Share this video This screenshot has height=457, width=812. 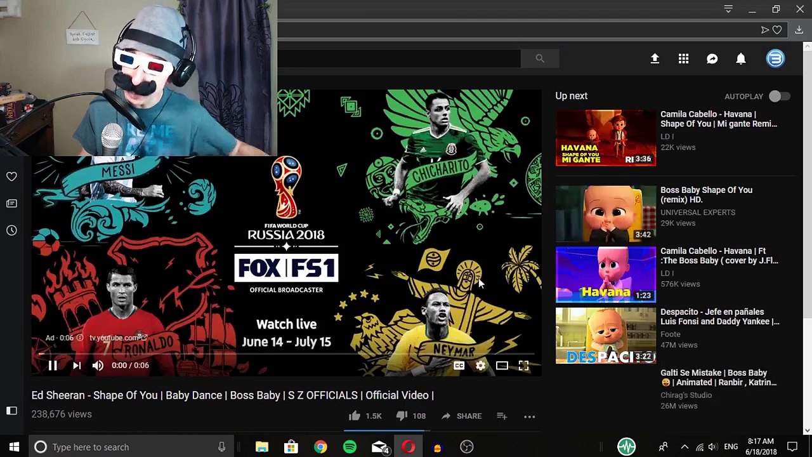click(x=461, y=416)
